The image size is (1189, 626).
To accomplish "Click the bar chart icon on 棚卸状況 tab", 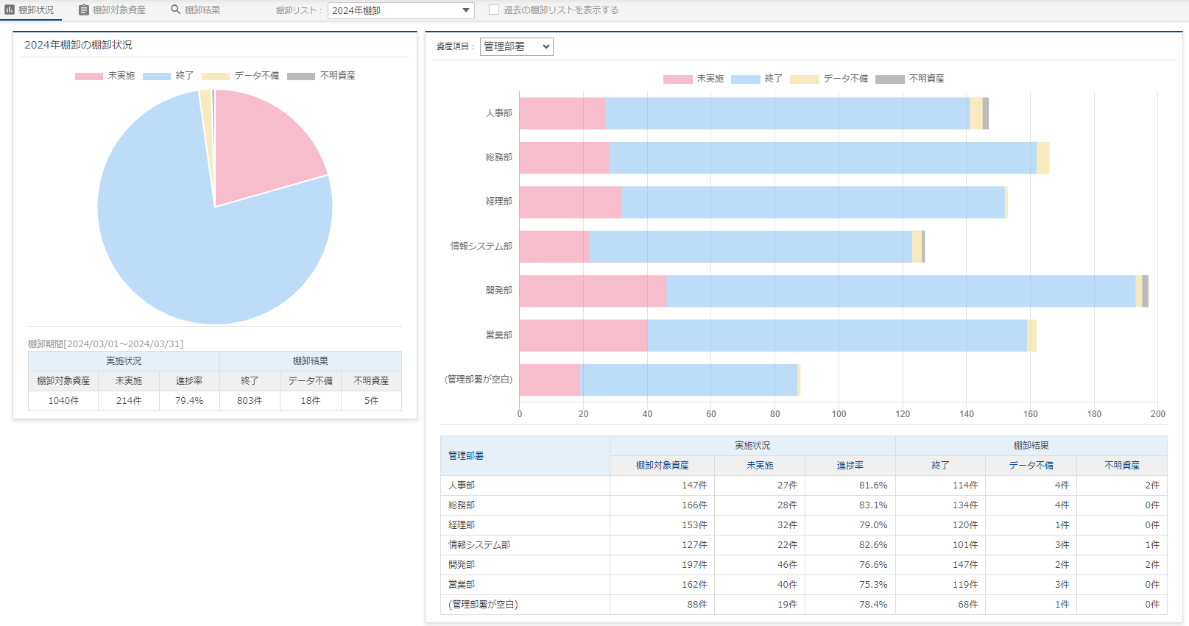I will (10, 10).
